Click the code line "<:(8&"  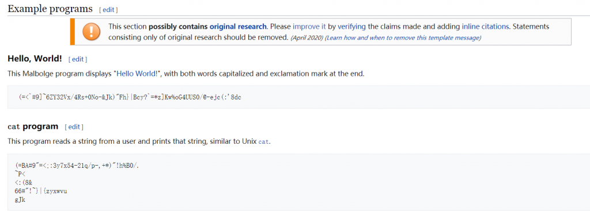[23, 183]
